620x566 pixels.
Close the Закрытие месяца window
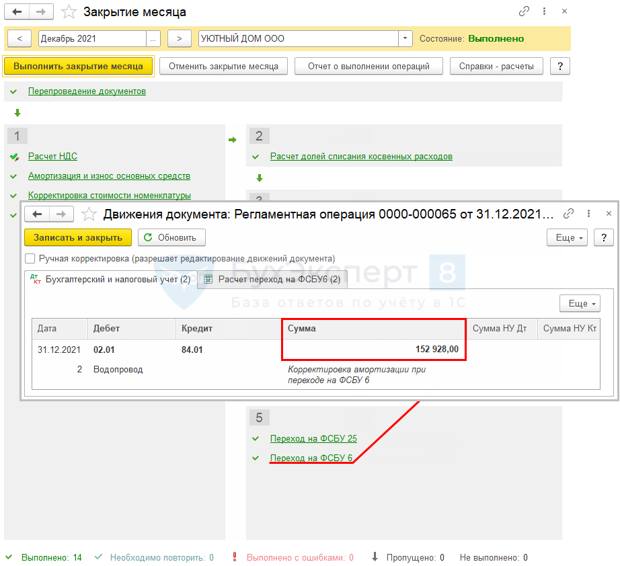point(564,11)
